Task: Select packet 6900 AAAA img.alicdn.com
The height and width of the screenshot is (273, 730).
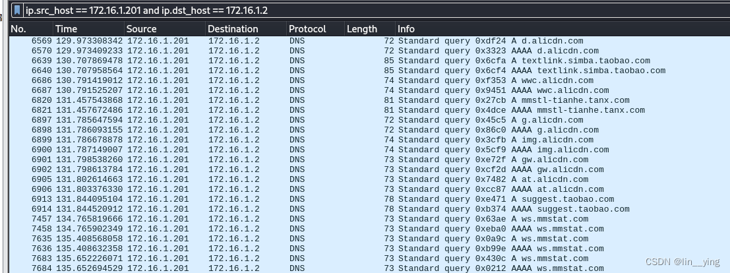Action: pyautogui.click(x=369, y=150)
